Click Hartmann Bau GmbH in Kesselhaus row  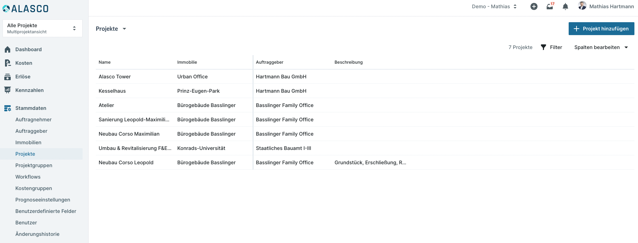pyautogui.click(x=281, y=91)
